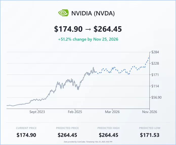
Task: Click the peak of the dashed blue forecast line
Action: (149, 56)
